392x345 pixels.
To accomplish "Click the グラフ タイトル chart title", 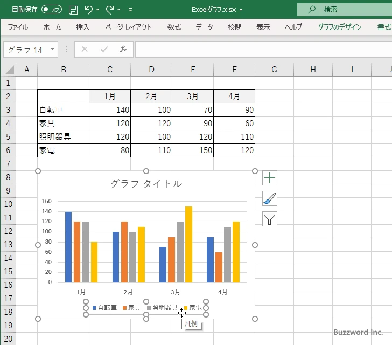I will coord(146,183).
